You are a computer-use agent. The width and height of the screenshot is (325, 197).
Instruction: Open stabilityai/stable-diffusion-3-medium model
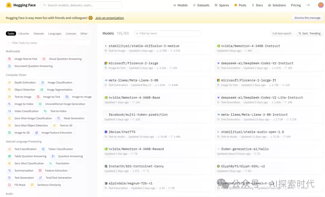tap(144, 46)
